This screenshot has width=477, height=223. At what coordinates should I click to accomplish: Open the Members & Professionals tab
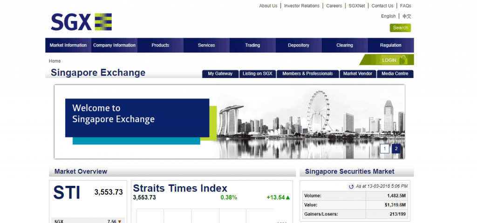[x=307, y=74]
